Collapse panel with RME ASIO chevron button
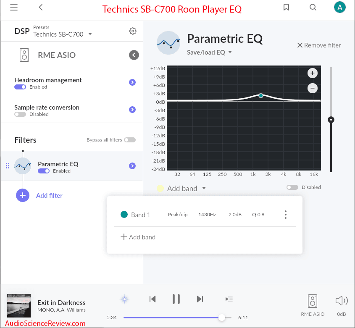The image size is (355, 328). point(134,55)
